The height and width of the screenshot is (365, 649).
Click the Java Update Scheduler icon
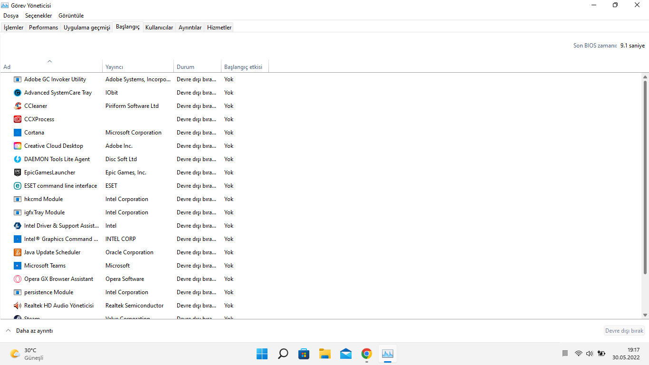(18, 252)
